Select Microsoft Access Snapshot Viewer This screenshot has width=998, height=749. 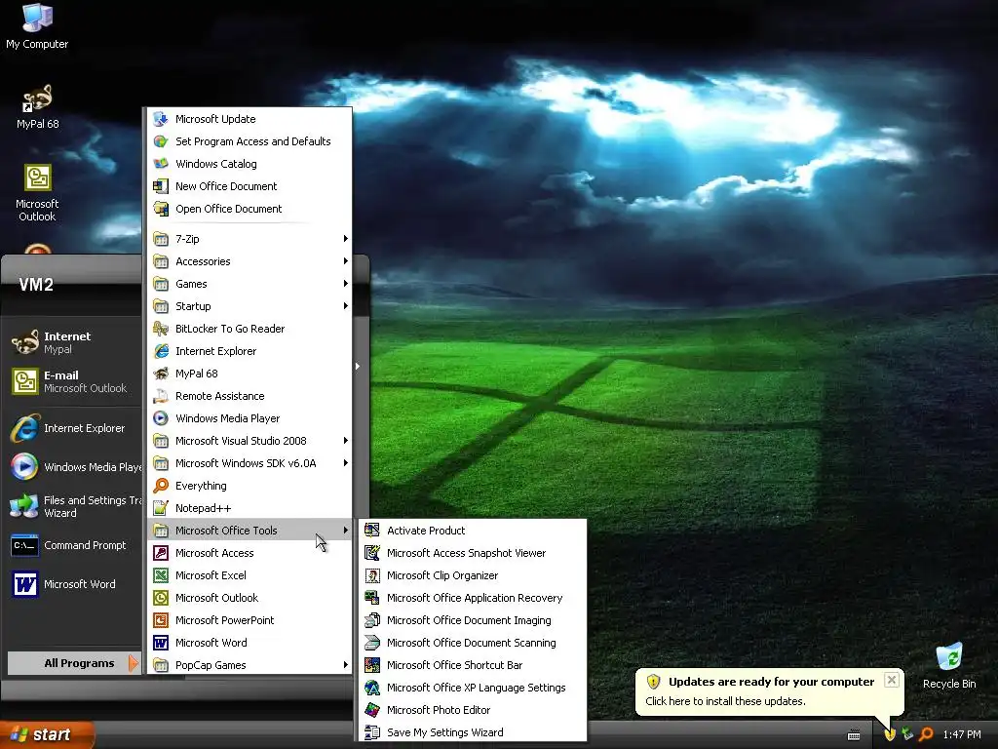click(x=473, y=553)
